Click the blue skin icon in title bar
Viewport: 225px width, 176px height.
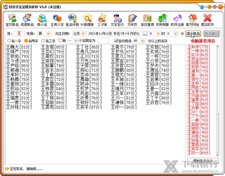[202, 7]
